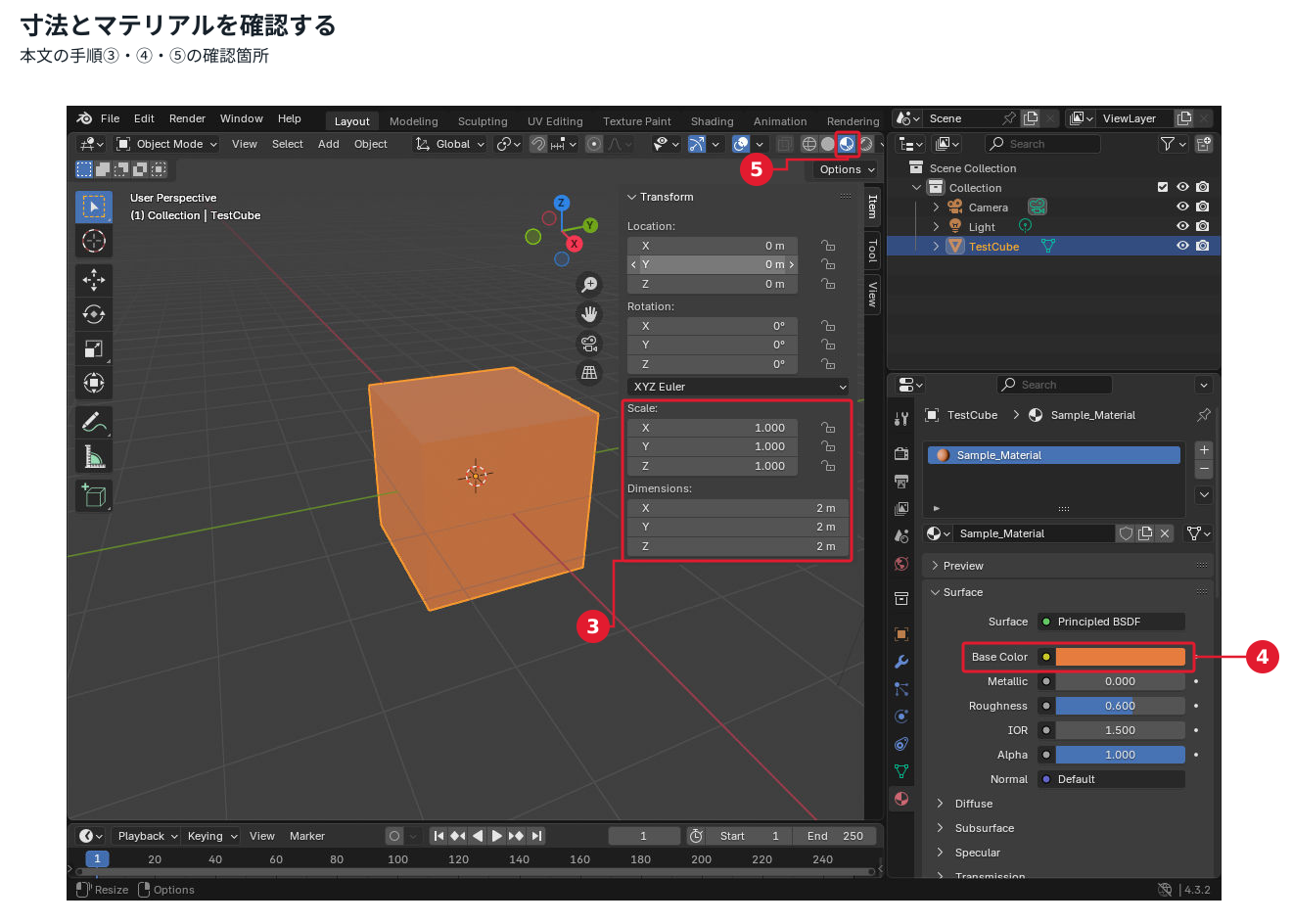The image size is (1292, 924).
Task: Jump to the timeline end frame
Action: 536,836
